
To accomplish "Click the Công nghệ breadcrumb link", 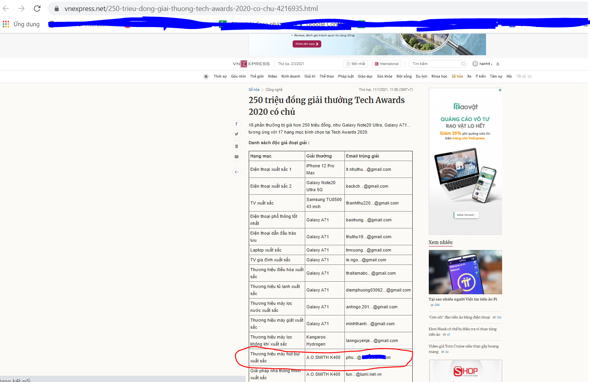I will click(274, 90).
